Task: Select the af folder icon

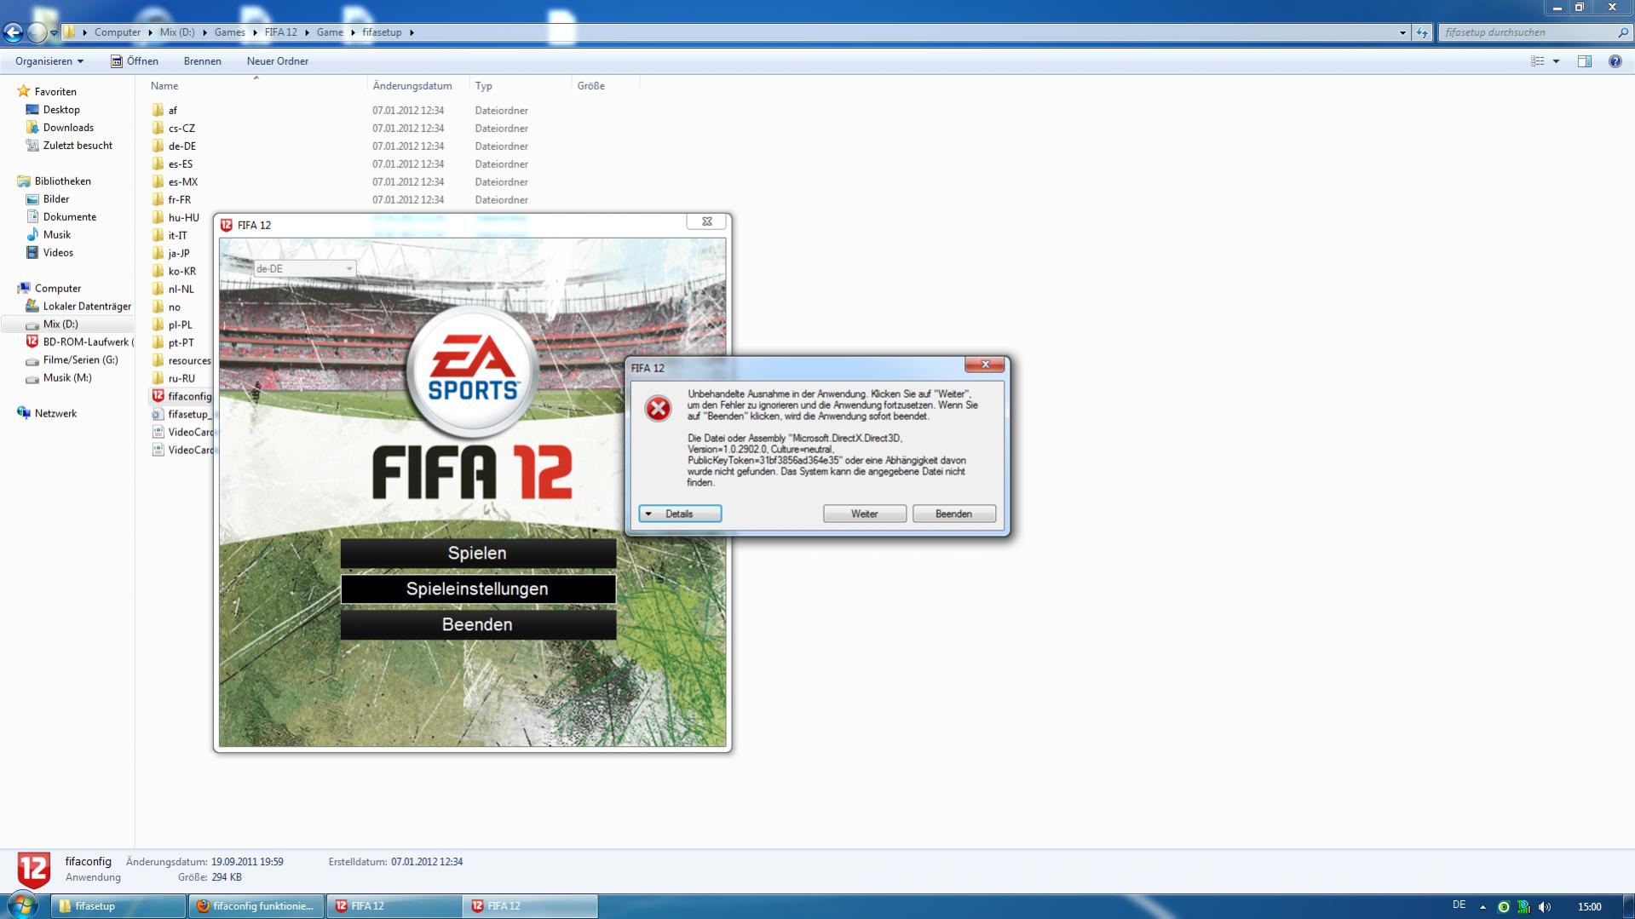Action: point(158,110)
